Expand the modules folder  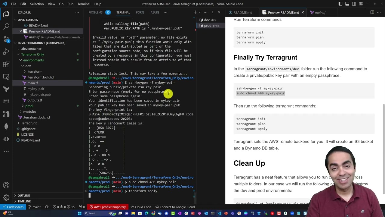tap(30, 112)
